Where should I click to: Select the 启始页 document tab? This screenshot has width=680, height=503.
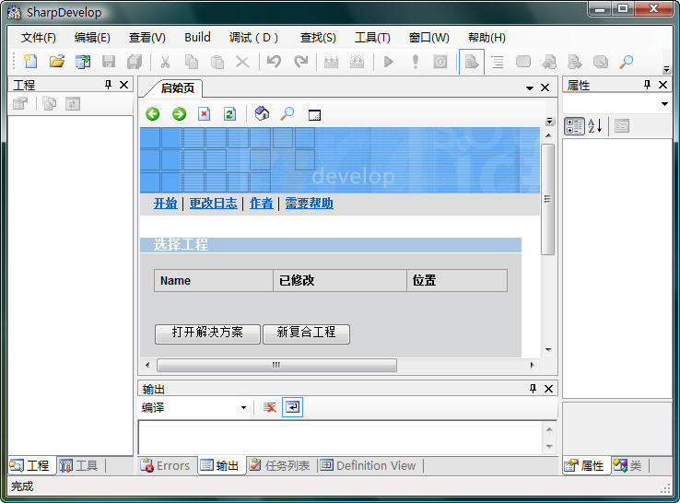(178, 88)
